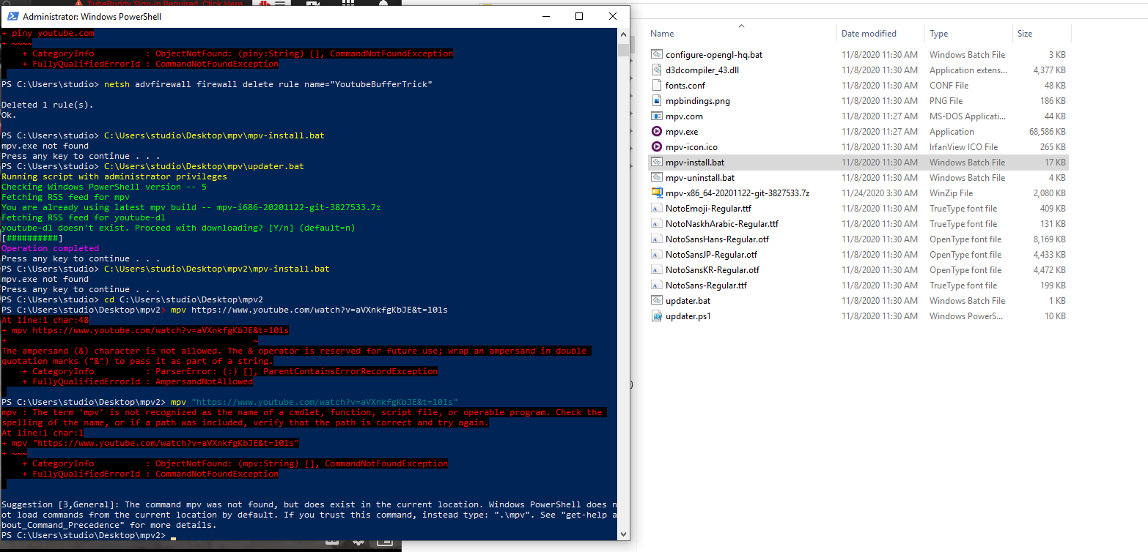Click the NotoSansKR-Regular.otf font icon
The height and width of the screenshot is (552, 1148).
[x=657, y=270]
